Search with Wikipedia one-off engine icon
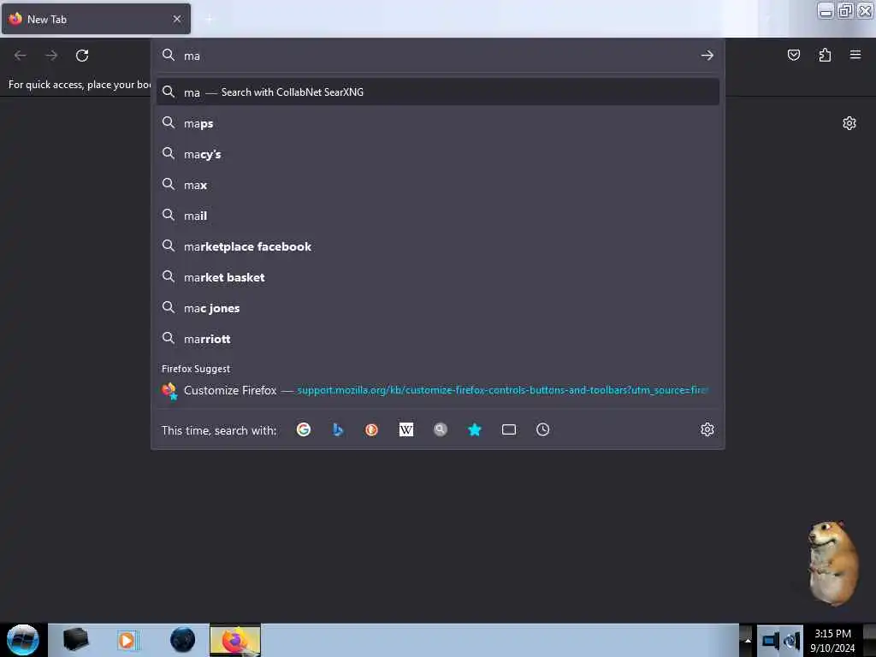Image resolution: width=876 pixels, height=657 pixels. [x=406, y=429]
